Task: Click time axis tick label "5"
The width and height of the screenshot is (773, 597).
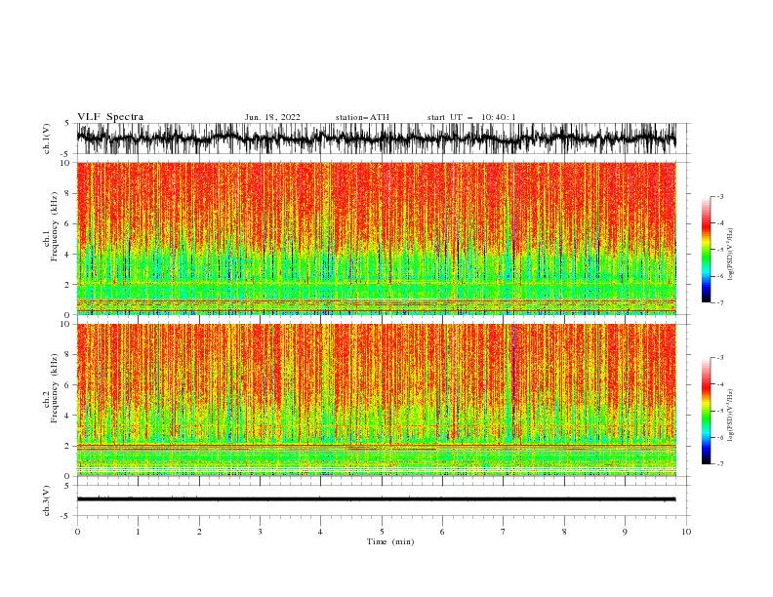Action: (x=382, y=532)
